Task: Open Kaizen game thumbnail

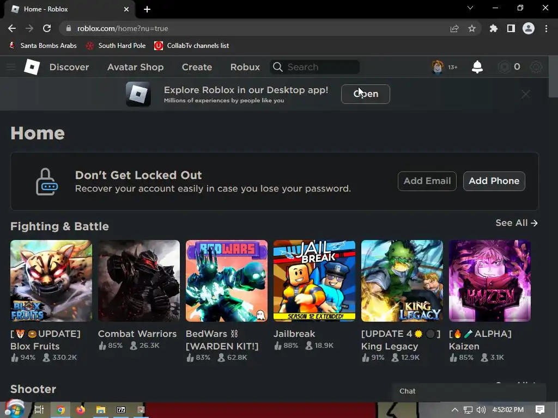Action: [x=490, y=281]
